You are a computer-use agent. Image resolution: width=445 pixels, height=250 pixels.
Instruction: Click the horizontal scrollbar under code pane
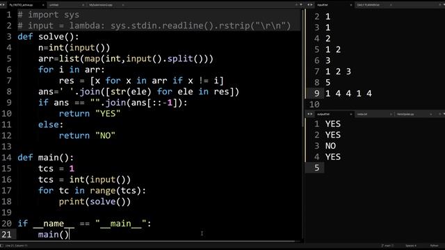point(147,242)
